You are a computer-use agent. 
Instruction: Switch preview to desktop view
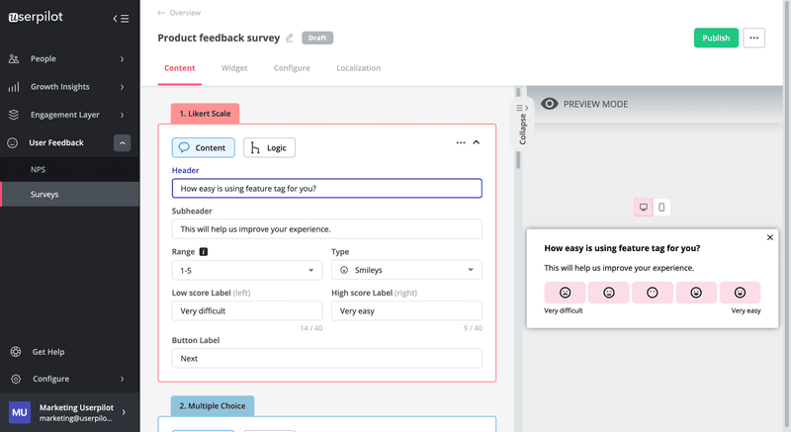tap(644, 208)
